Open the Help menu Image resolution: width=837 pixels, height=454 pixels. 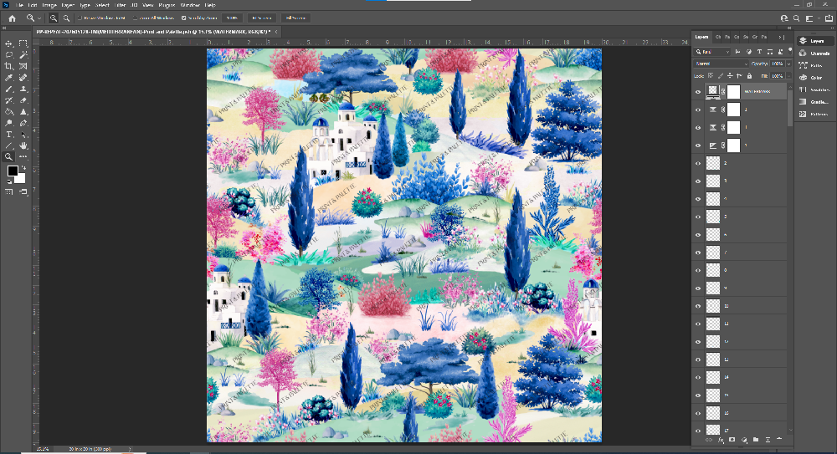(210, 5)
